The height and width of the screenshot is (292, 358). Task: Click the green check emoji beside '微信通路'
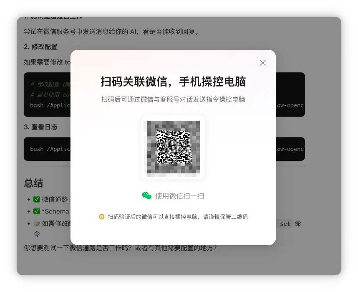coord(37,199)
